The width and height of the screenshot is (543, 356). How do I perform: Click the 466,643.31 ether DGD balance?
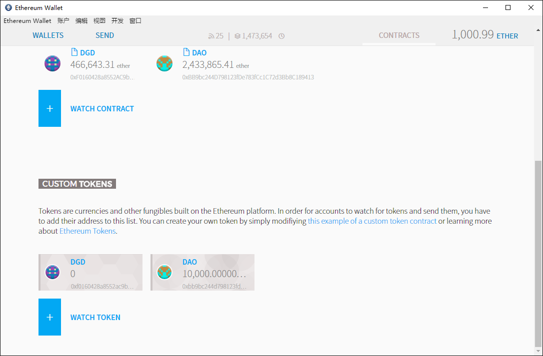[x=100, y=65]
